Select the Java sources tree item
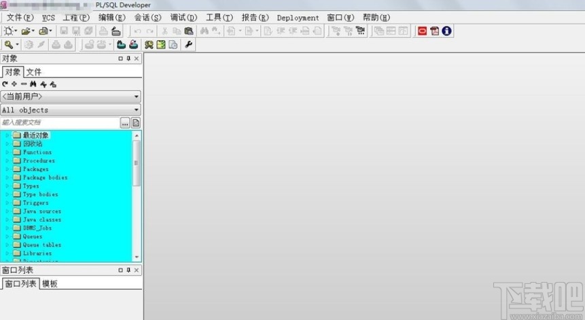This screenshot has width=585, height=320. click(x=42, y=211)
